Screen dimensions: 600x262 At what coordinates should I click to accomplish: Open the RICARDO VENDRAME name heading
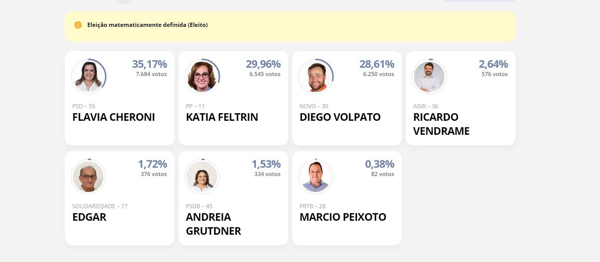click(441, 124)
